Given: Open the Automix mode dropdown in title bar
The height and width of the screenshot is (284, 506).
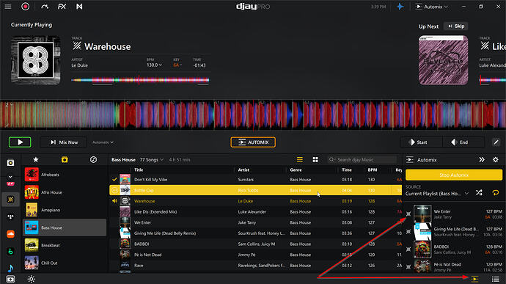Looking at the screenshot, I should tap(432, 7).
